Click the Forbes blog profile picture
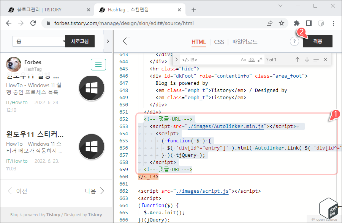Screen dimensions: 342x223 pos(14,64)
